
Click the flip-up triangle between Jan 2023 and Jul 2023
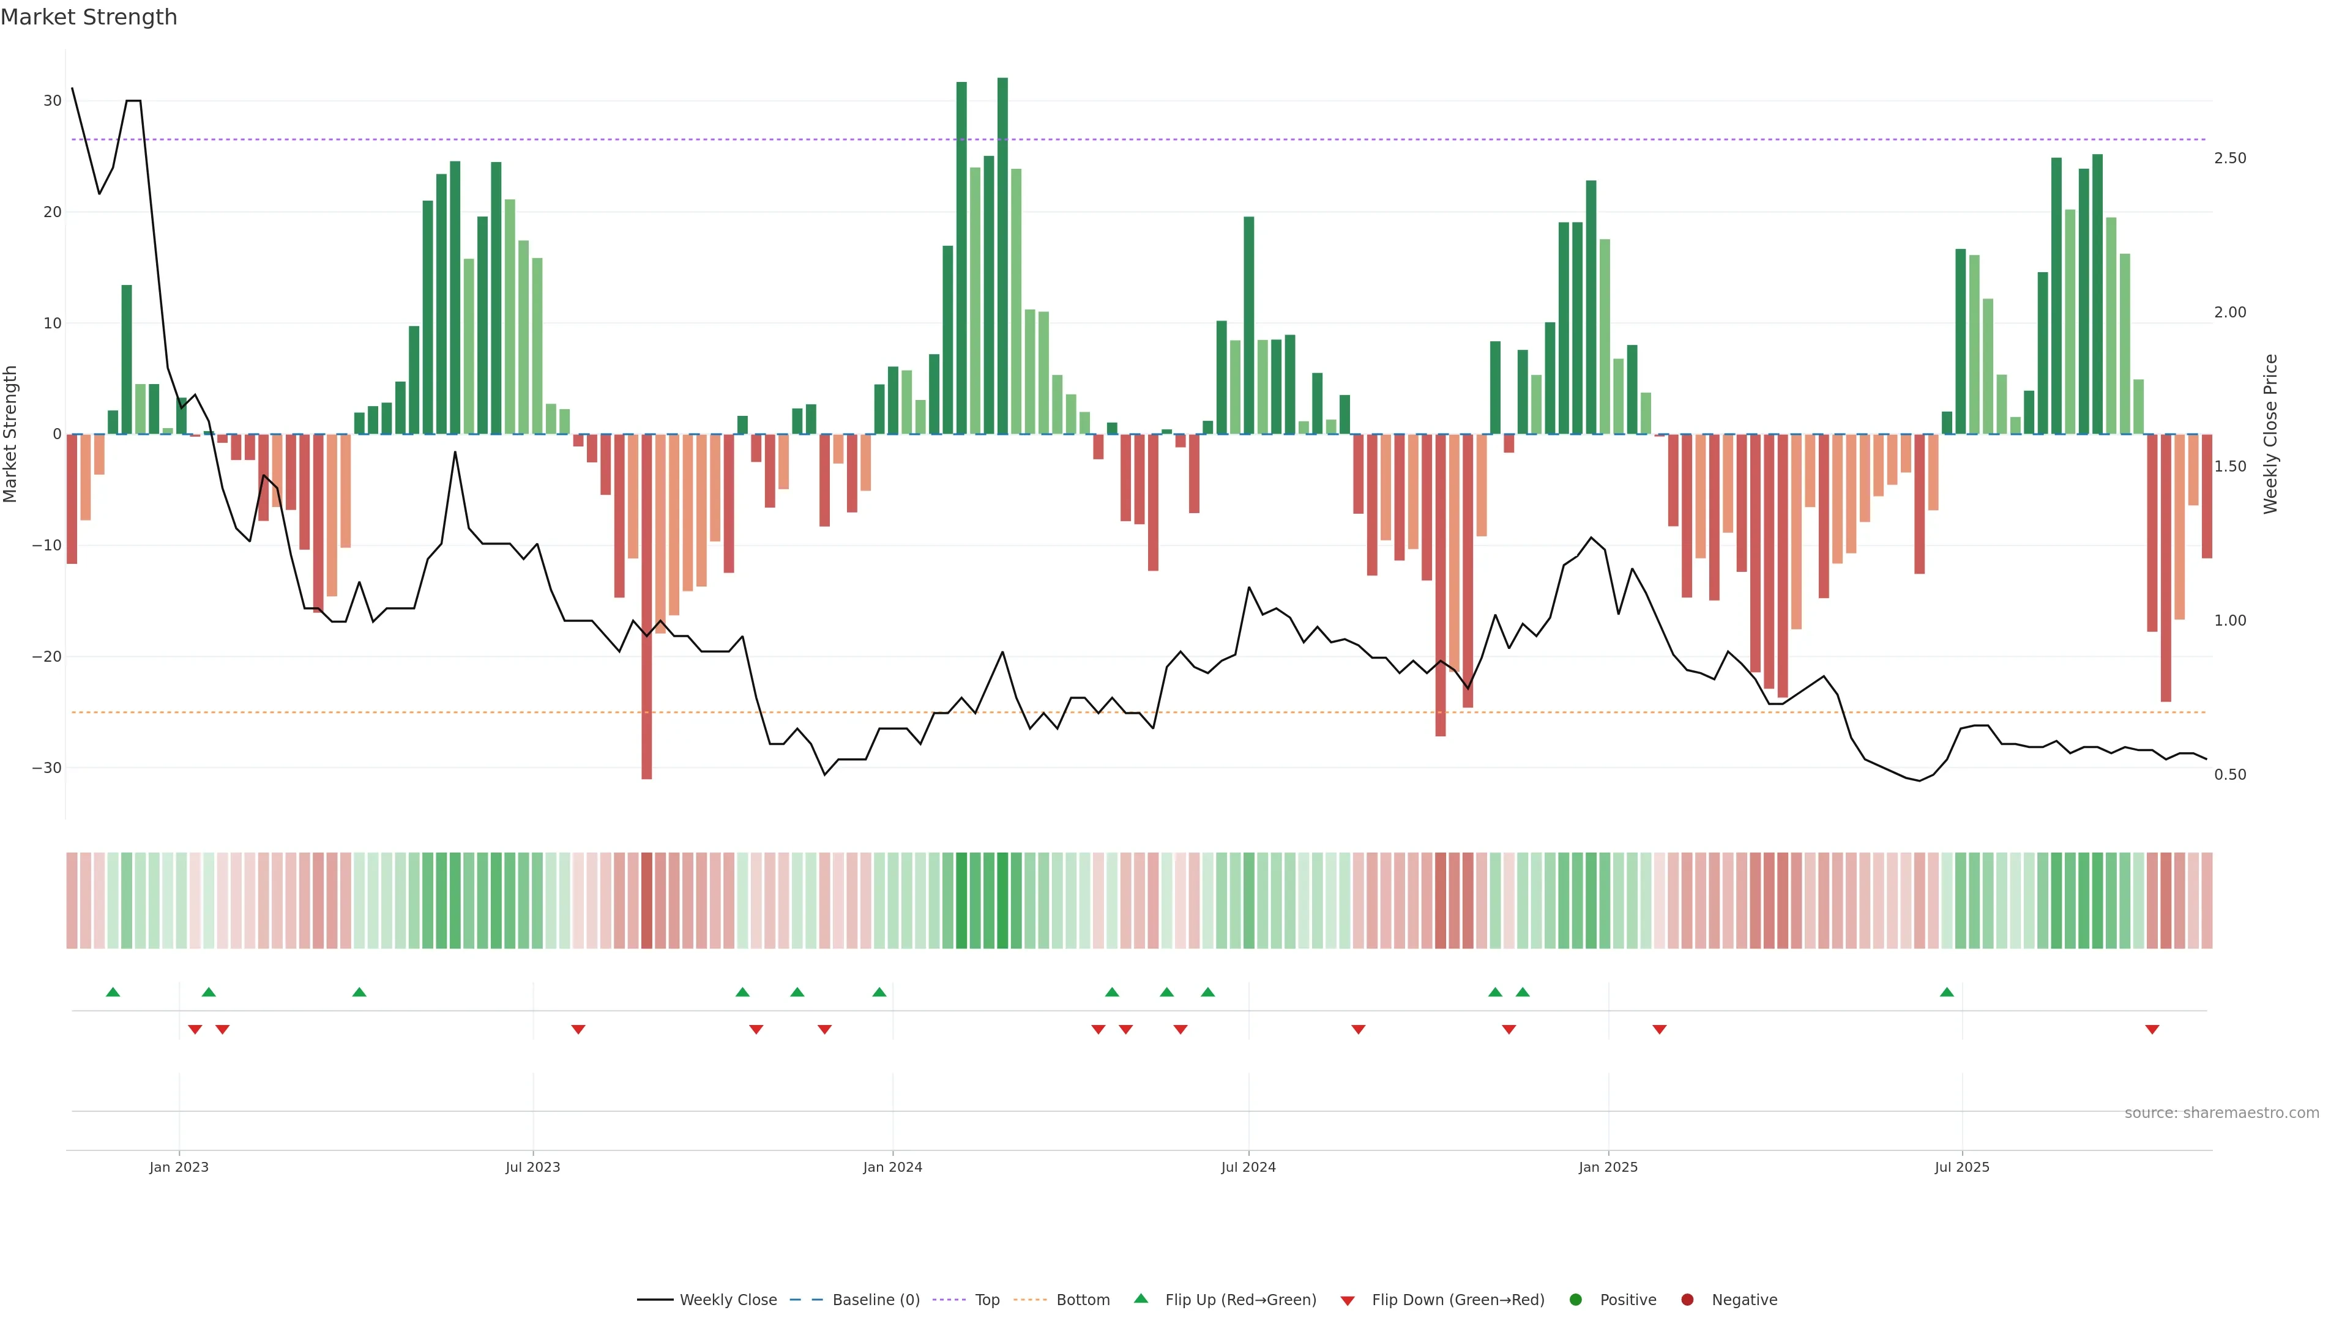coord(359,992)
